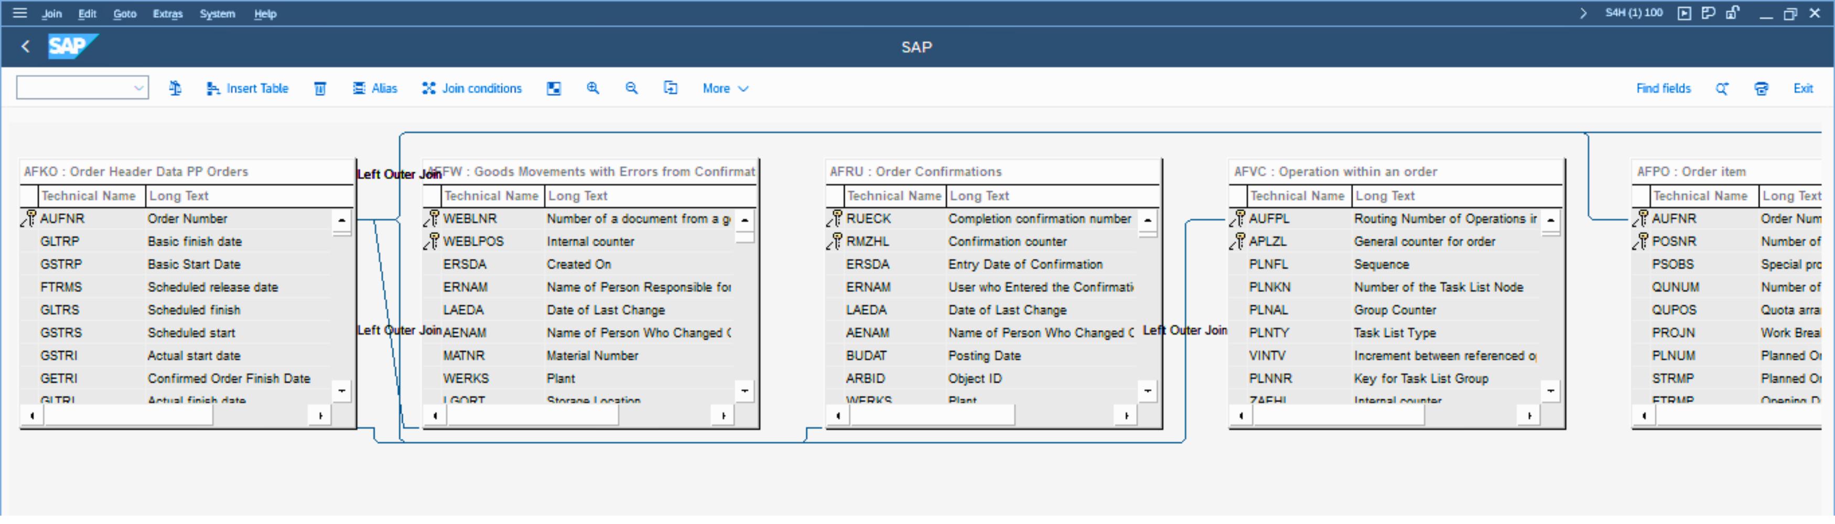1835x524 pixels.
Task: Click the Join conditions button
Action: click(x=471, y=88)
